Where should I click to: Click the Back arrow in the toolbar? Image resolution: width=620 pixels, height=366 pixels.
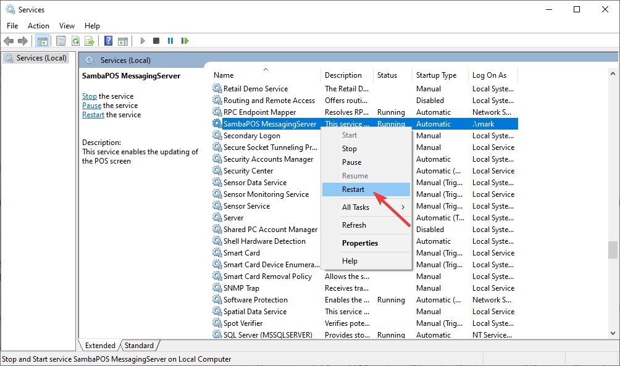tap(9, 41)
